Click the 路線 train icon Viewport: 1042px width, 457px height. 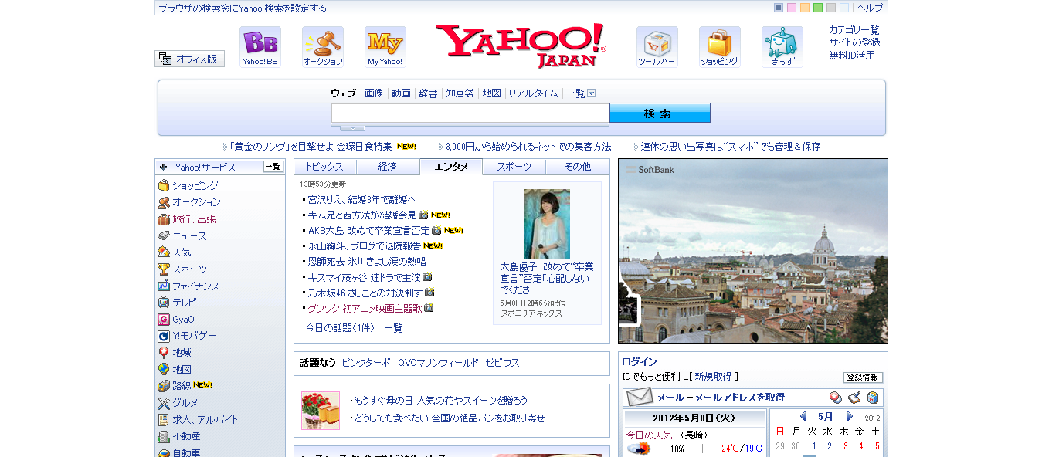point(164,386)
